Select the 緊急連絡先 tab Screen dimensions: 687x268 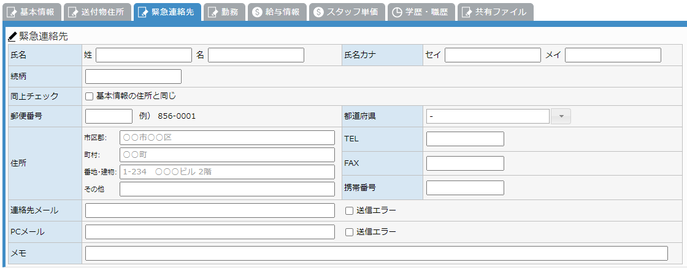[167, 12]
